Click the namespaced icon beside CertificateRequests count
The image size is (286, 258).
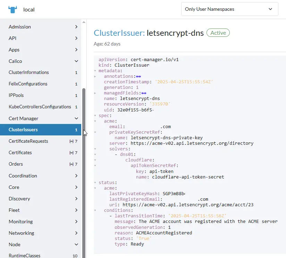71,141
